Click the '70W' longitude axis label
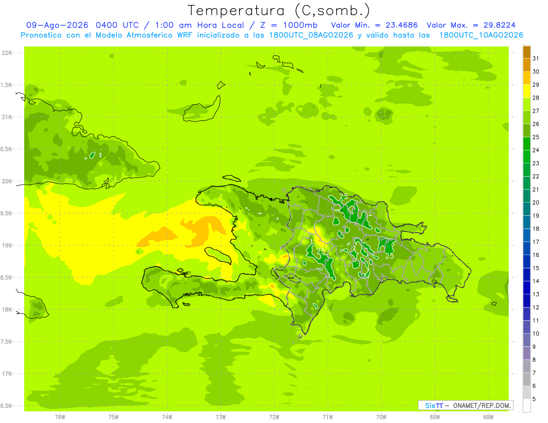 click(x=381, y=417)
